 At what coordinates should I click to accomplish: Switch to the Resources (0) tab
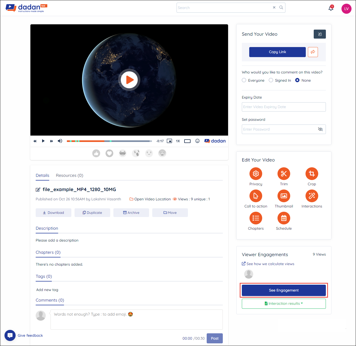(70, 176)
